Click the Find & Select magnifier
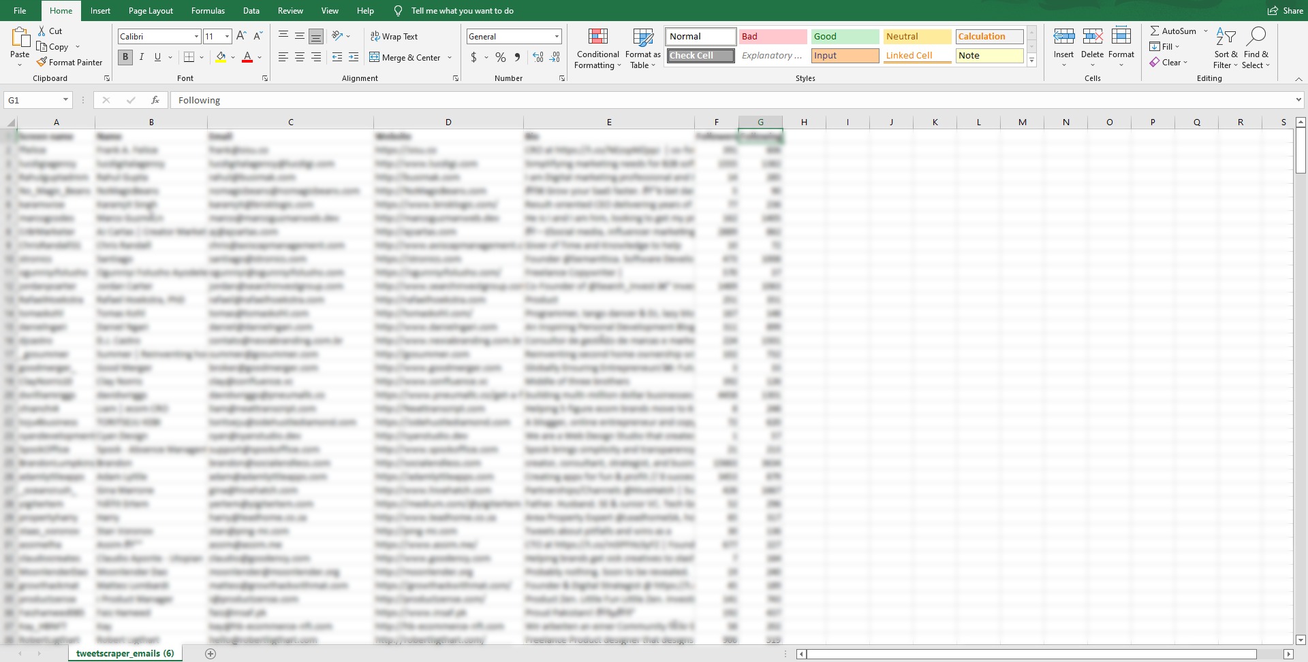Screen dimensions: 1308x662 [x=1256, y=49]
